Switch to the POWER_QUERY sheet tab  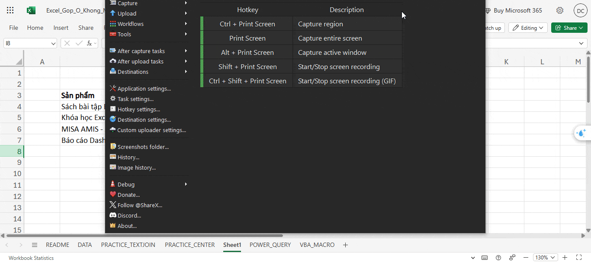pyautogui.click(x=270, y=245)
